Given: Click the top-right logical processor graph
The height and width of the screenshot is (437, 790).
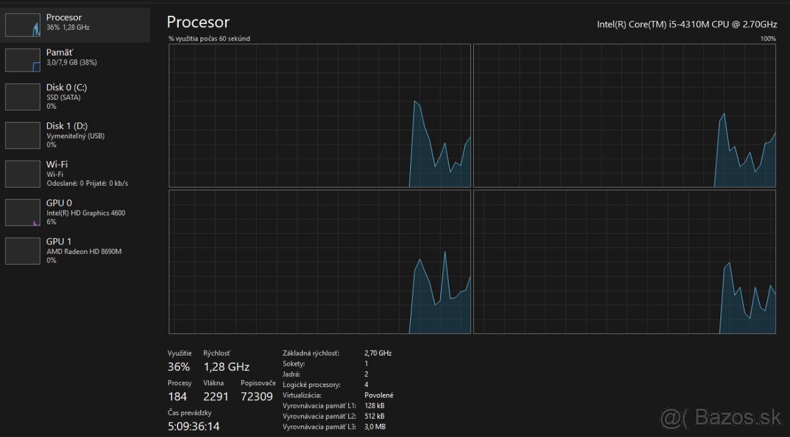Looking at the screenshot, I should tap(624, 116).
